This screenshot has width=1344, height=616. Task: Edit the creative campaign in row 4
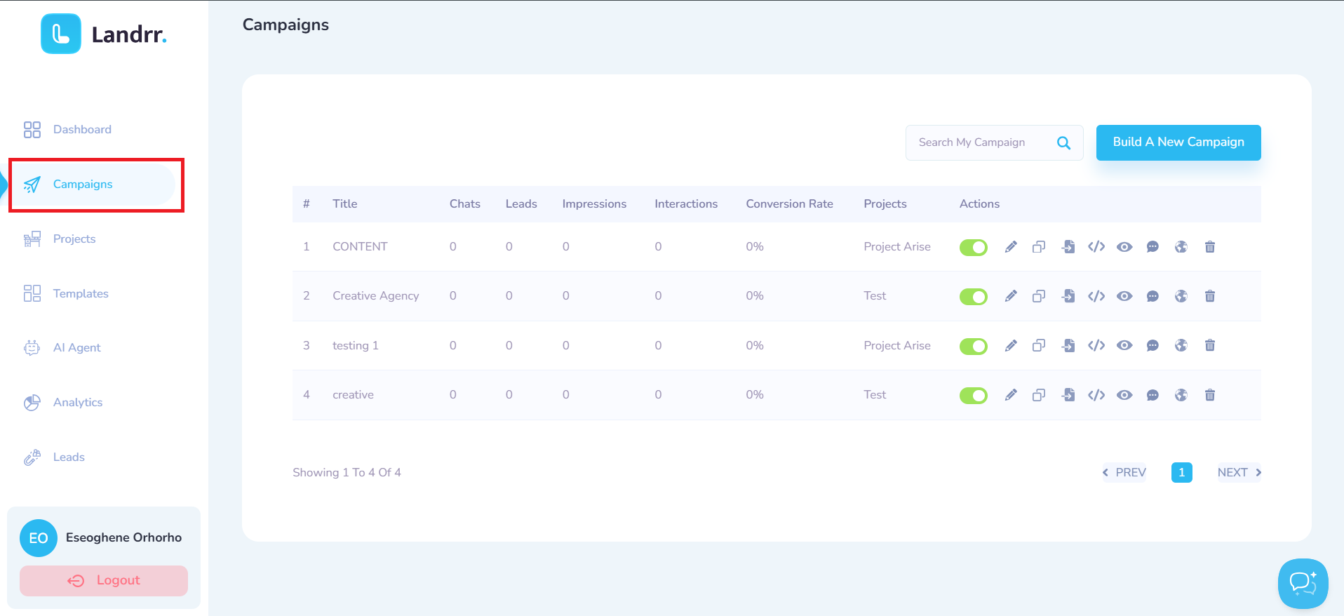[x=1011, y=395]
